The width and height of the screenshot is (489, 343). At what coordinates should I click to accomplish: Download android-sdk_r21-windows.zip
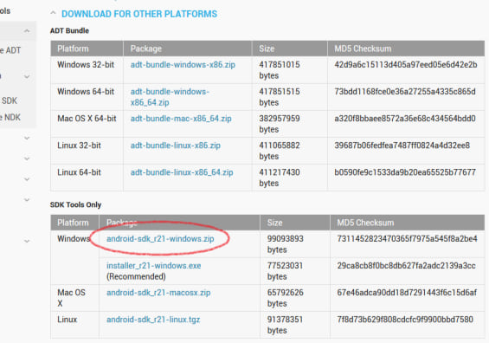pyautogui.click(x=160, y=239)
